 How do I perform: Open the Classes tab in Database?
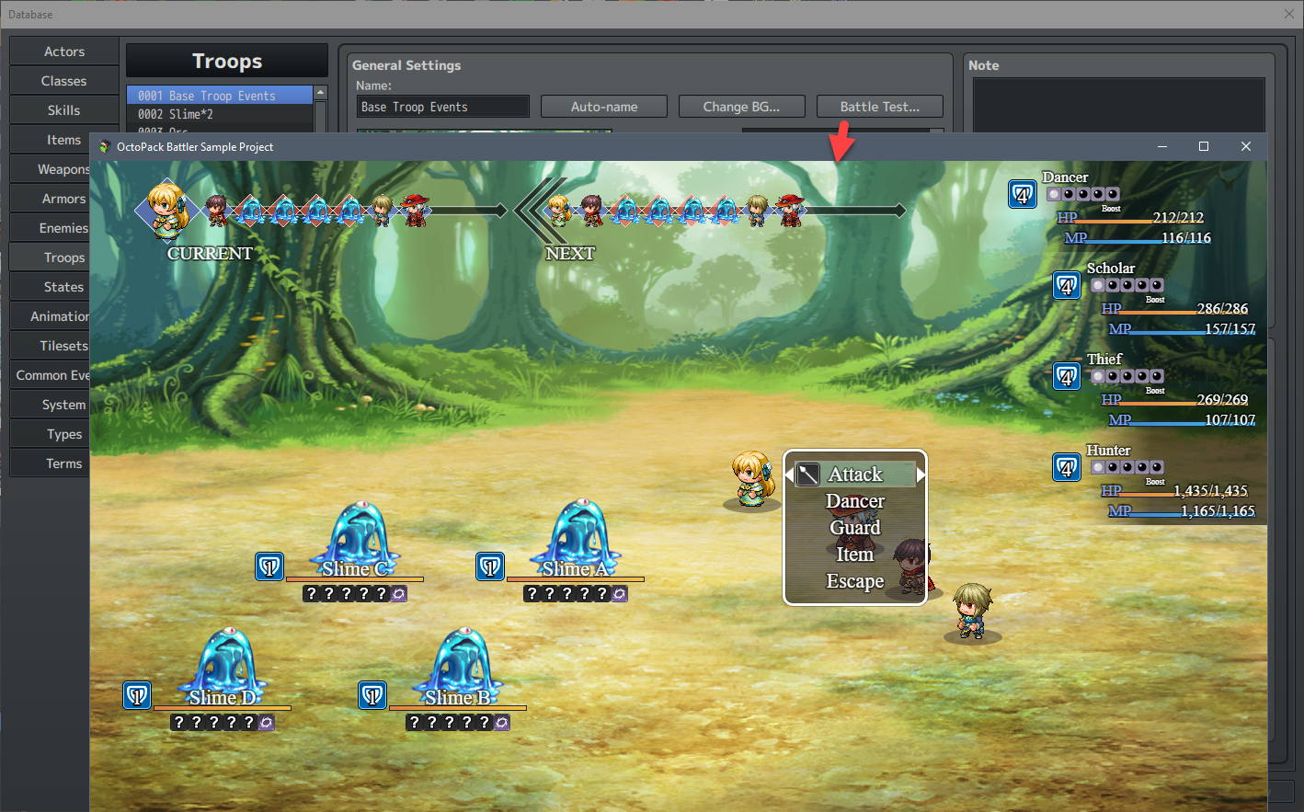coord(64,81)
